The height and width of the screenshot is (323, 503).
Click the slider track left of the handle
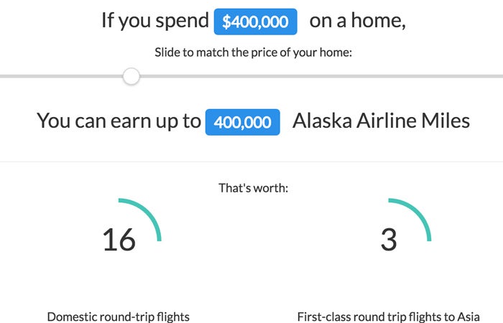[x=61, y=76]
